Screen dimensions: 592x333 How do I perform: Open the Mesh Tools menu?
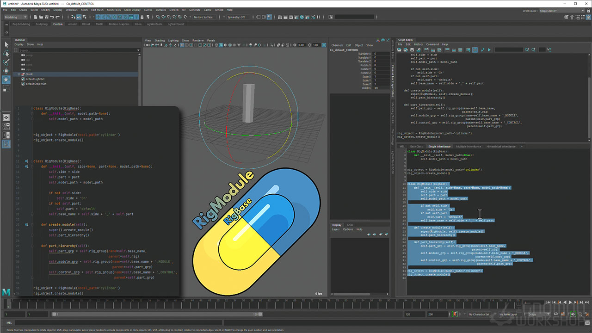tap(113, 10)
